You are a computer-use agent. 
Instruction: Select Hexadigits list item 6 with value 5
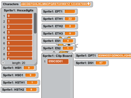point(20,43)
